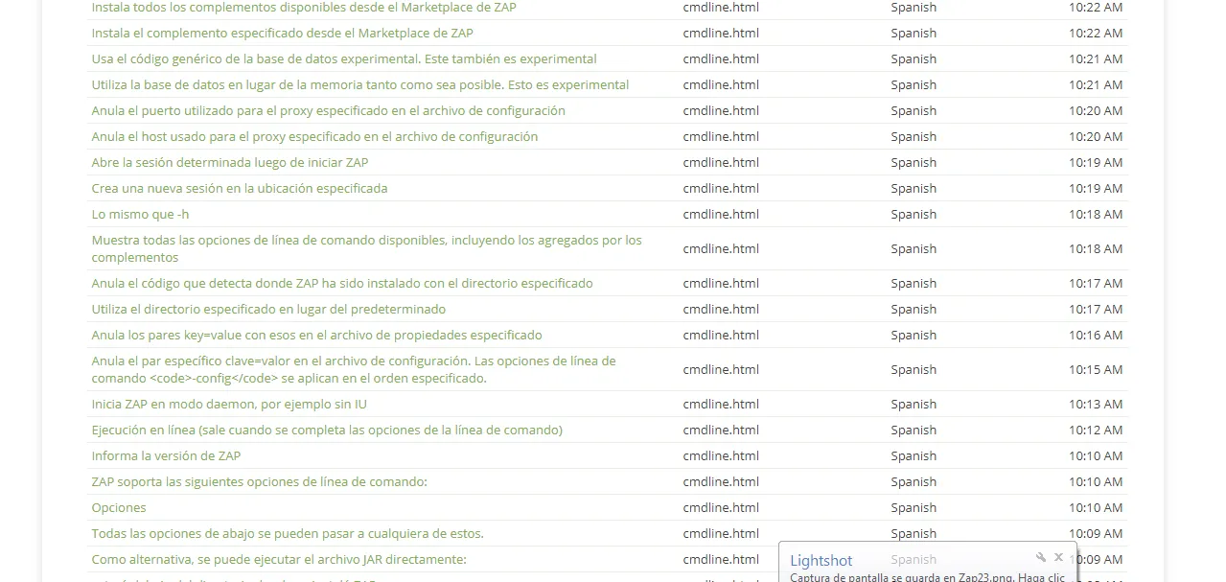Viewport: 1226px width, 582px height.
Task: Click Spanish in 'ZAP soporta las siguientes' row
Action: click(x=914, y=481)
